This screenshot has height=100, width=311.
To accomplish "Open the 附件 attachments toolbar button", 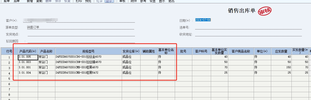I will (x=134, y=1).
